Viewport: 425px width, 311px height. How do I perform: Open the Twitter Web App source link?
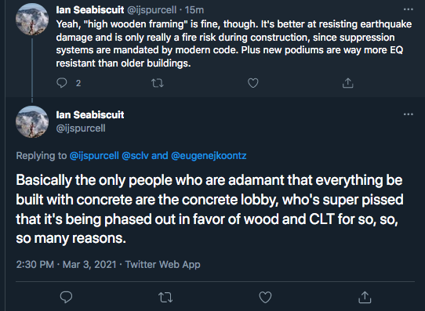point(162,265)
